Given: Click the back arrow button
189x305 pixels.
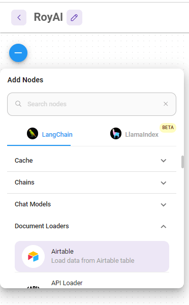Looking at the screenshot, I should [x=19, y=17].
